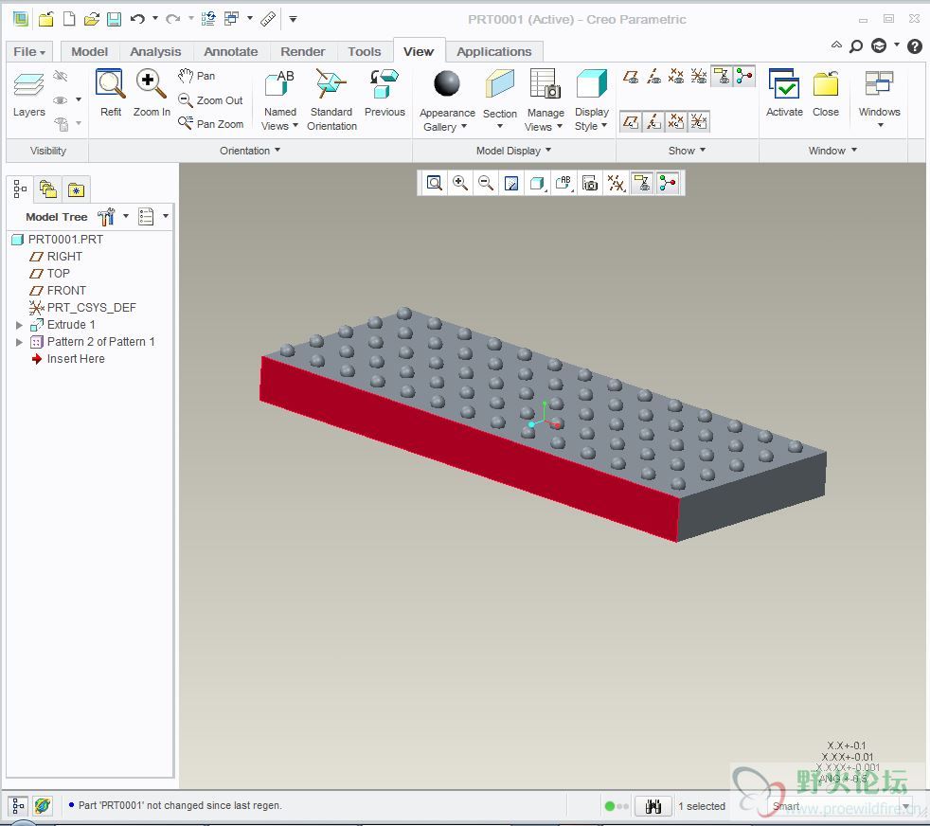Screen dimensions: 930x826
Task: Expand Pattern 2 of Pattern 1 node
Action: click(19, 342)
